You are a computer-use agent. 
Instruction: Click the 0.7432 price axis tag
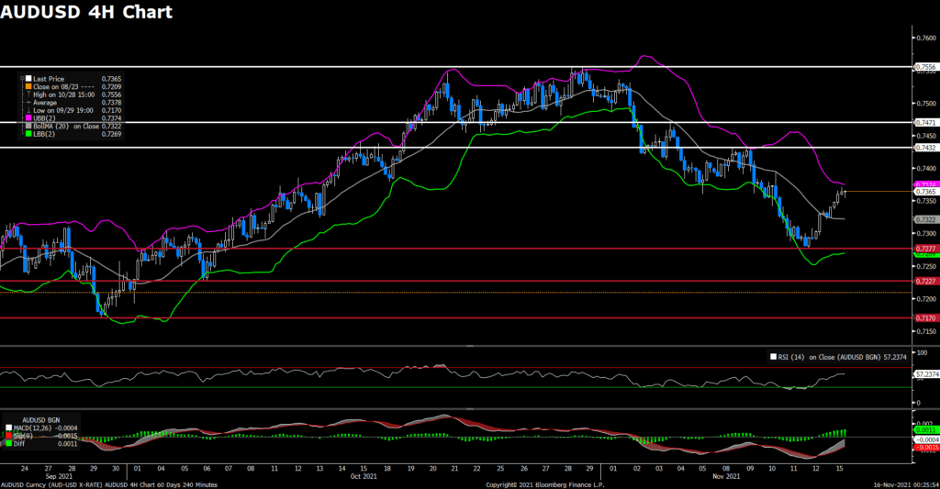pyautogui.click(x=926, y=148)
